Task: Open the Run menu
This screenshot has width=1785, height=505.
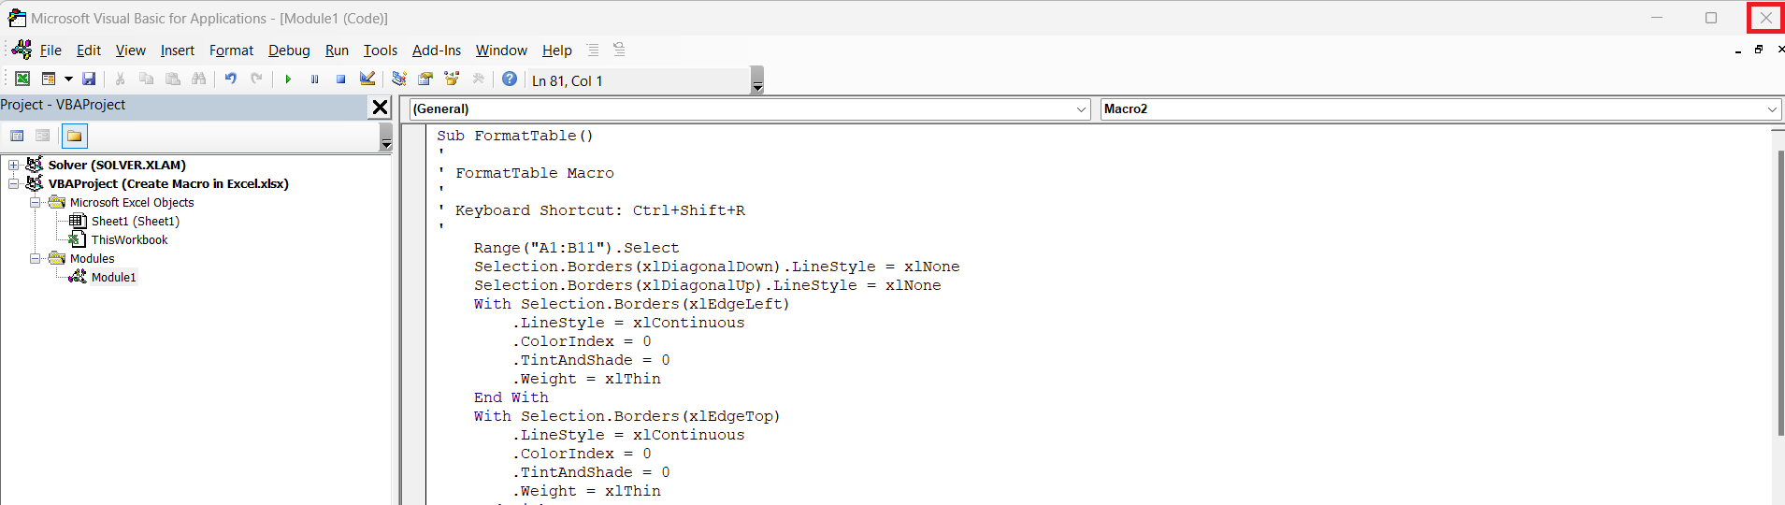Action: [337, 50]
